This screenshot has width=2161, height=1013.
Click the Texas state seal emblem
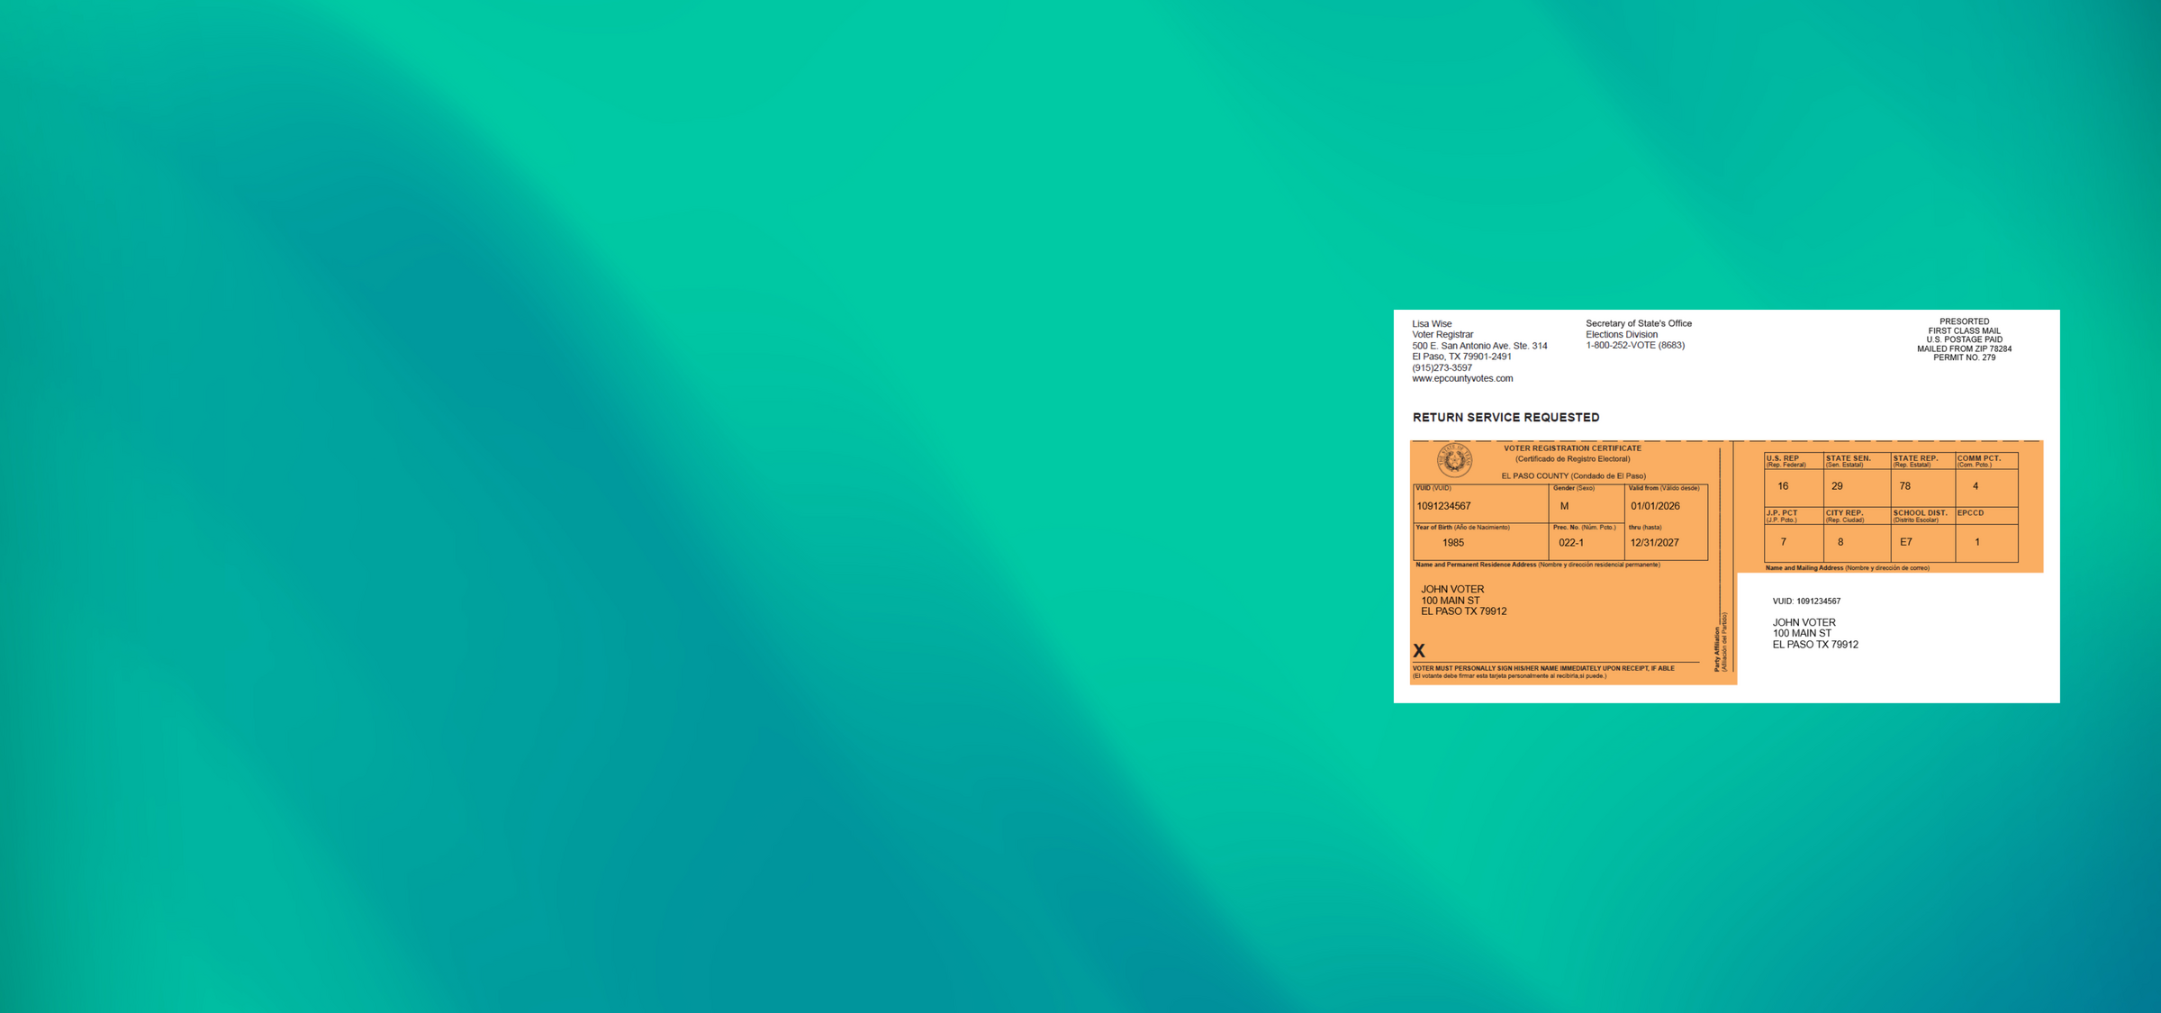1453,462
